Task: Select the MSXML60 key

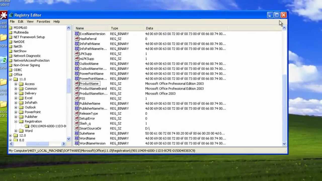Action: [20, 28]
